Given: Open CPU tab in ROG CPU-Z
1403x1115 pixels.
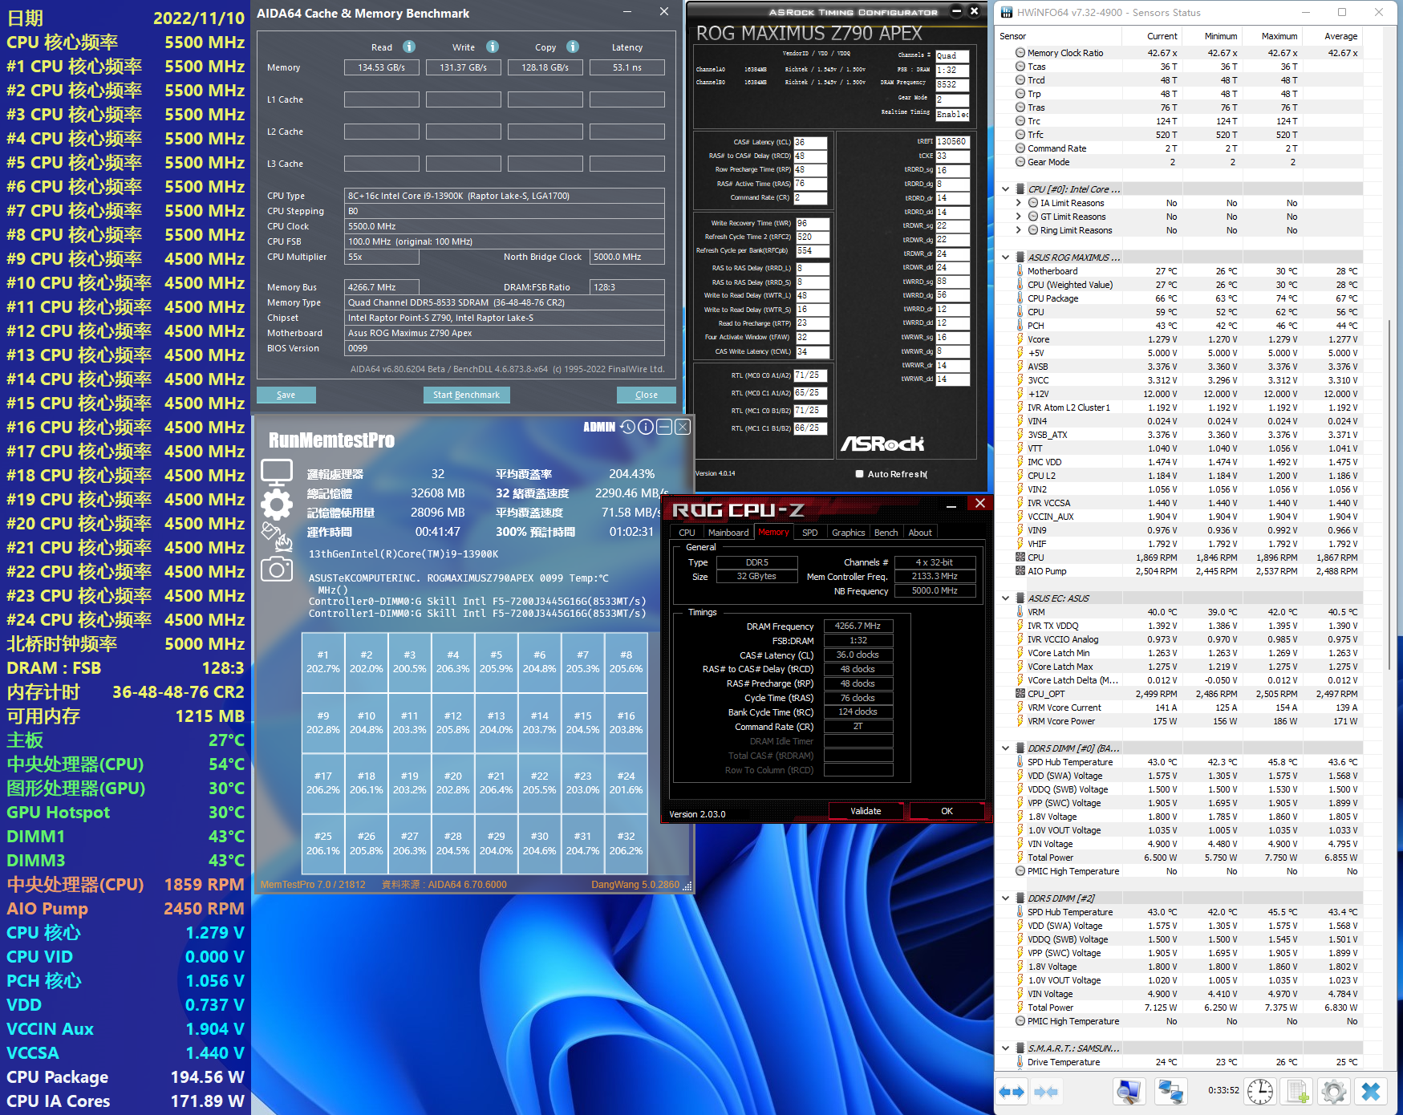Looking at the screenshot, I should (x=687, y=533).
